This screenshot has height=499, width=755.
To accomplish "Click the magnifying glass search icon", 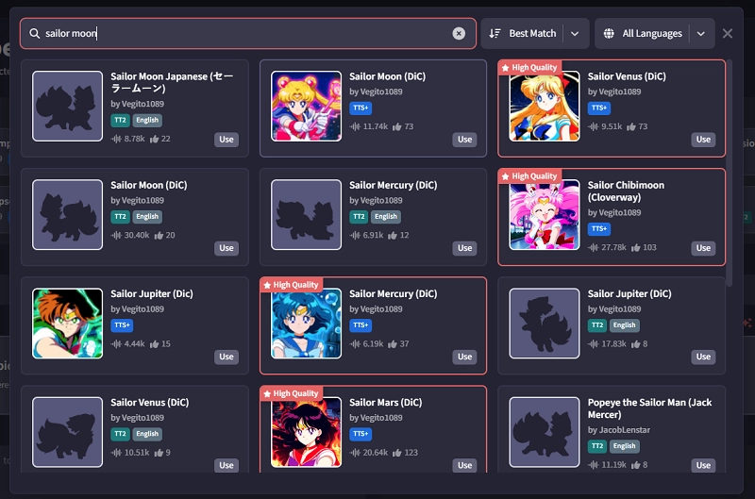I will tap(35, 33).
